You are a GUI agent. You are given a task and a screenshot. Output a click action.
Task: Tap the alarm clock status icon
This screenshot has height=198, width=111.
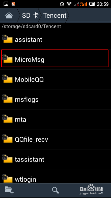62,4
